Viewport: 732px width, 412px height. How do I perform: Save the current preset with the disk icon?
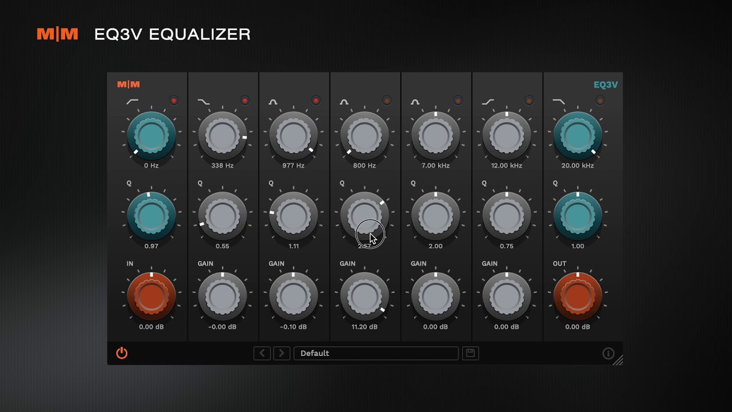pyautogui.click(x=470, y=353)
